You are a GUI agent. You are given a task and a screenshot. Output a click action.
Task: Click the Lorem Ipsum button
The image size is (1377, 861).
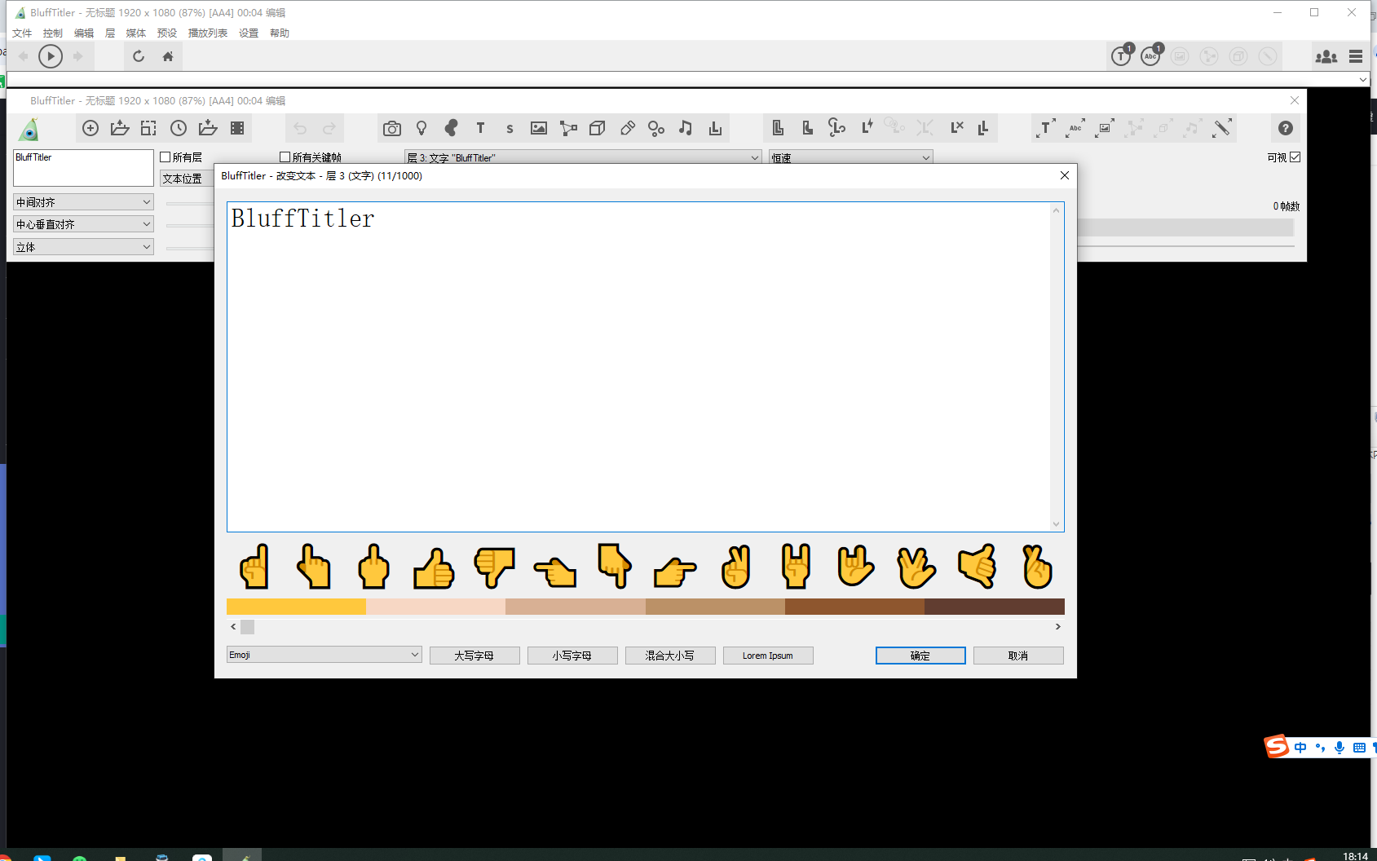(x=768, y=656)
